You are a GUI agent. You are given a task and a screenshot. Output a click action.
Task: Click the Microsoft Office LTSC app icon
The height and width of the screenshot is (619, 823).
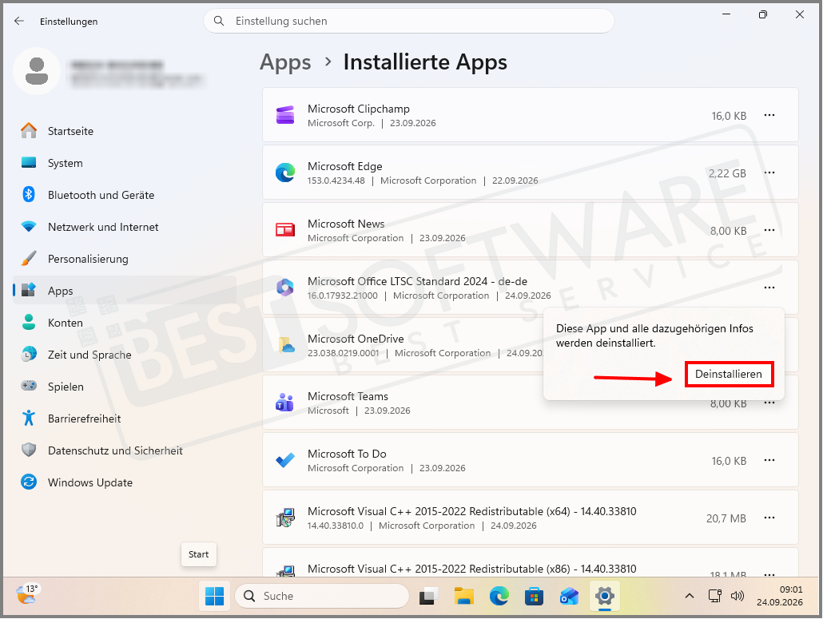[x=285, y=288]
